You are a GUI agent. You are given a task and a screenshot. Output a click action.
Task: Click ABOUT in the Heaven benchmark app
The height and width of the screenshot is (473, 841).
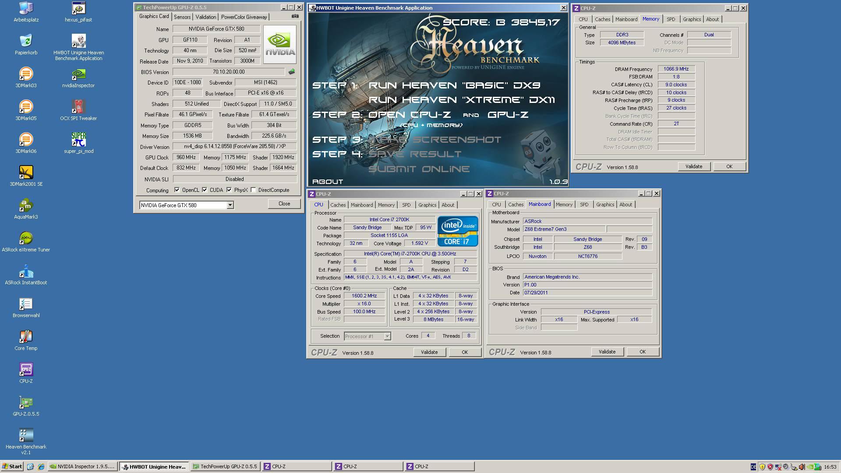point(328,181)
